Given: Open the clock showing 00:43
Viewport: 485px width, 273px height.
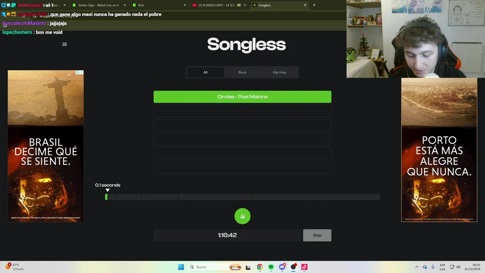Looking at the screenshot, I should pyautogui.click(x=472, y=267).
